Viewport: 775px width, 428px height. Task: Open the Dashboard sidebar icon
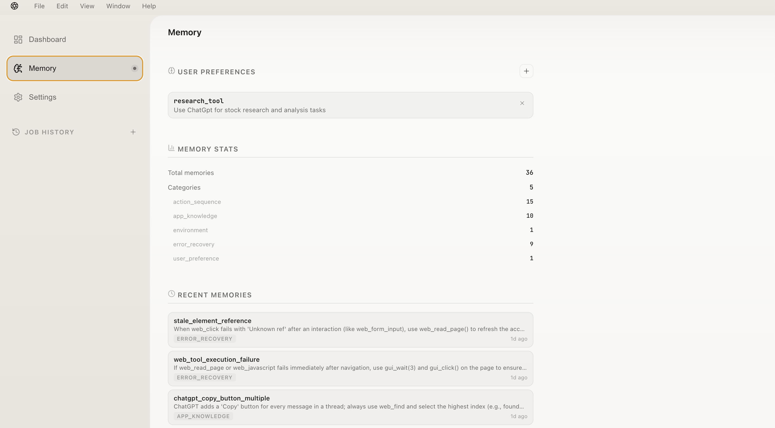[x=18, y=39]
